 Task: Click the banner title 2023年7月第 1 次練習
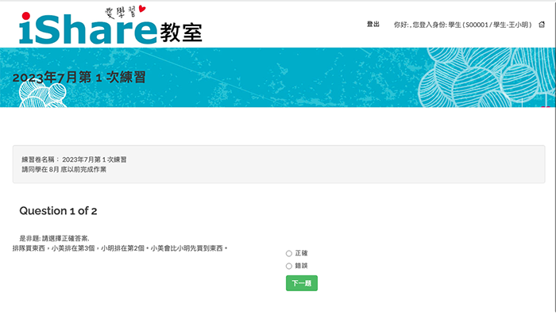[79, 78]
